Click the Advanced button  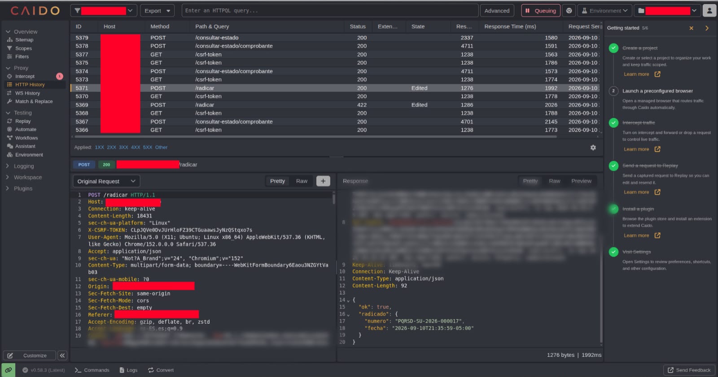point(497,11)
